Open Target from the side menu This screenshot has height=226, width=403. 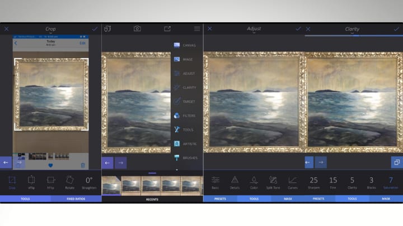[185, 102]
